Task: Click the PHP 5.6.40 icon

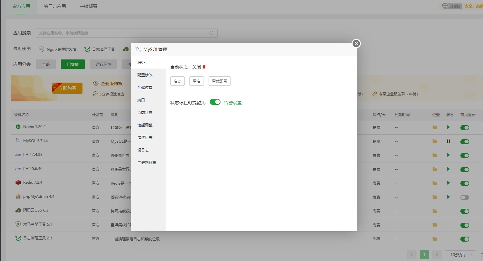Action: click(x=18, y=168)
